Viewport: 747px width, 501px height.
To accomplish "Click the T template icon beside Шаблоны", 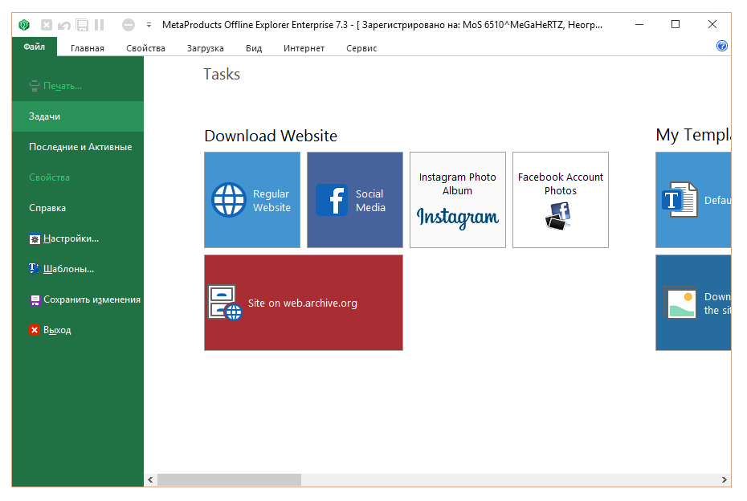I will [35, 269].
